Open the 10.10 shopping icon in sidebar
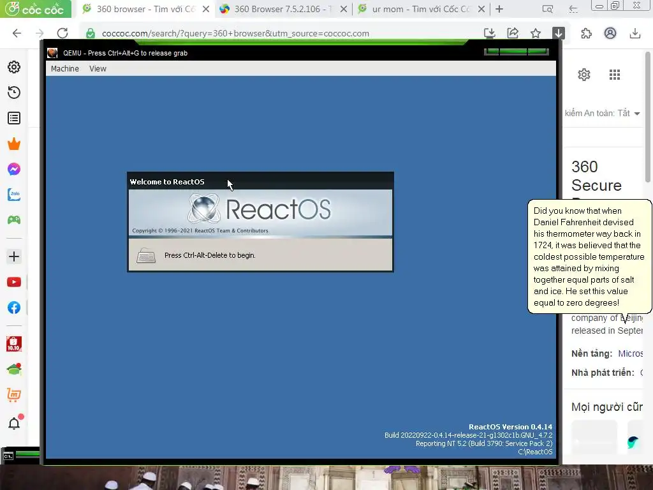Viewport: 653px width, 490px height. click(14, 344)
